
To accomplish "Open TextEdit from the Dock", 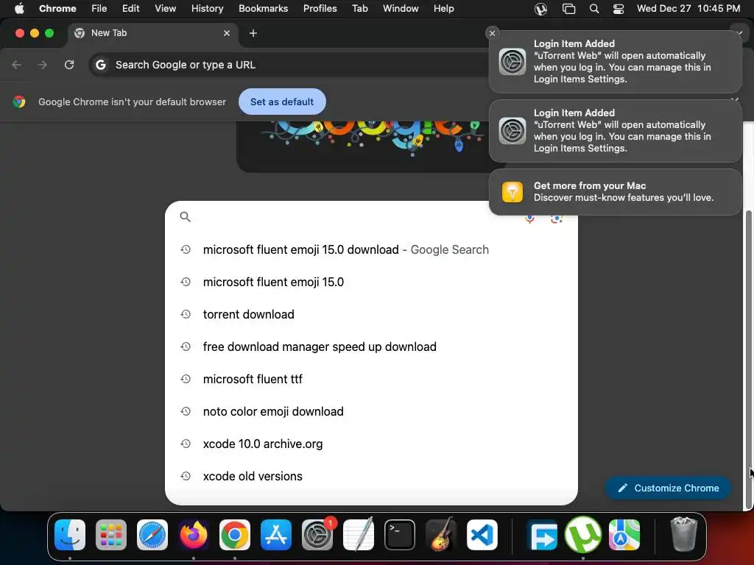I will [x=359, y=535].
